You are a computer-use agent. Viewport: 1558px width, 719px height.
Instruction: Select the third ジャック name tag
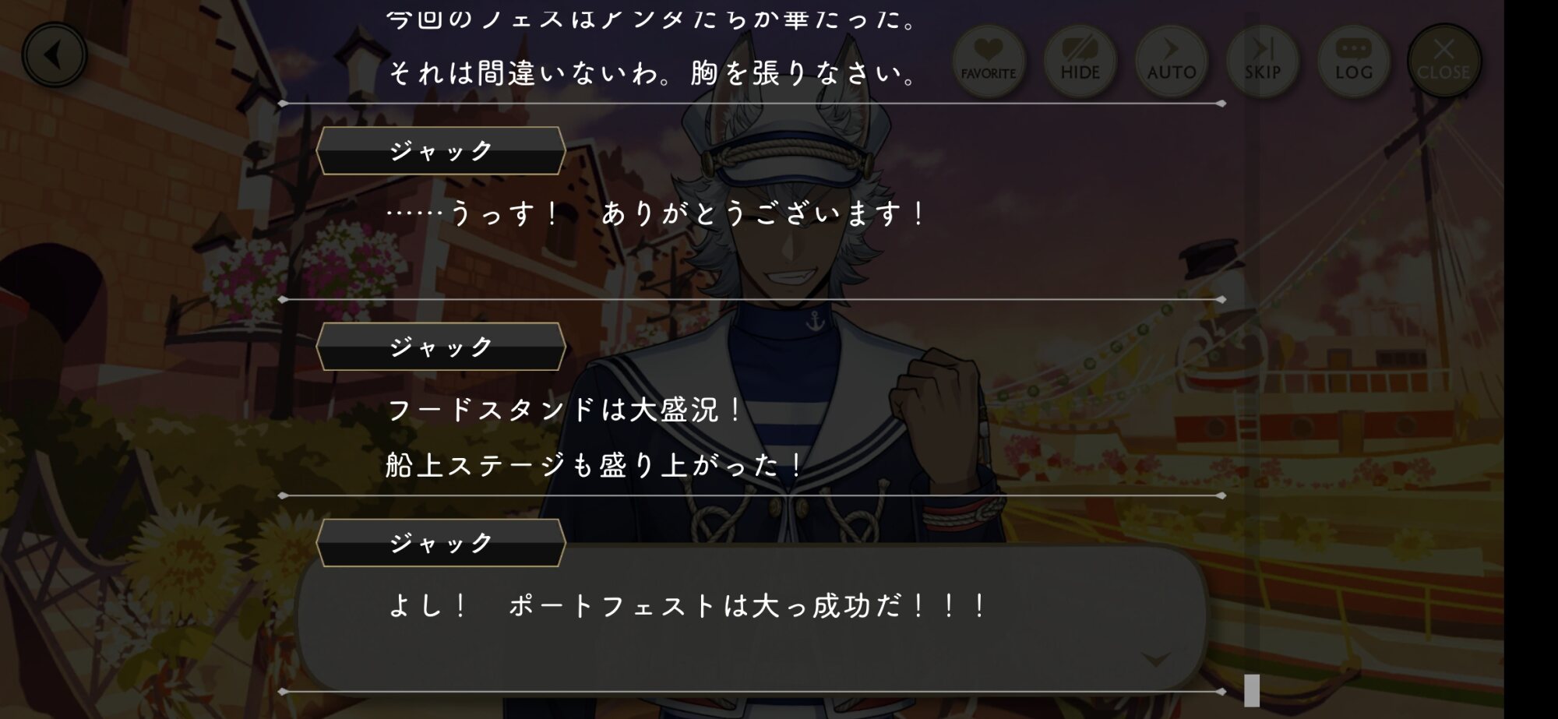441,543
